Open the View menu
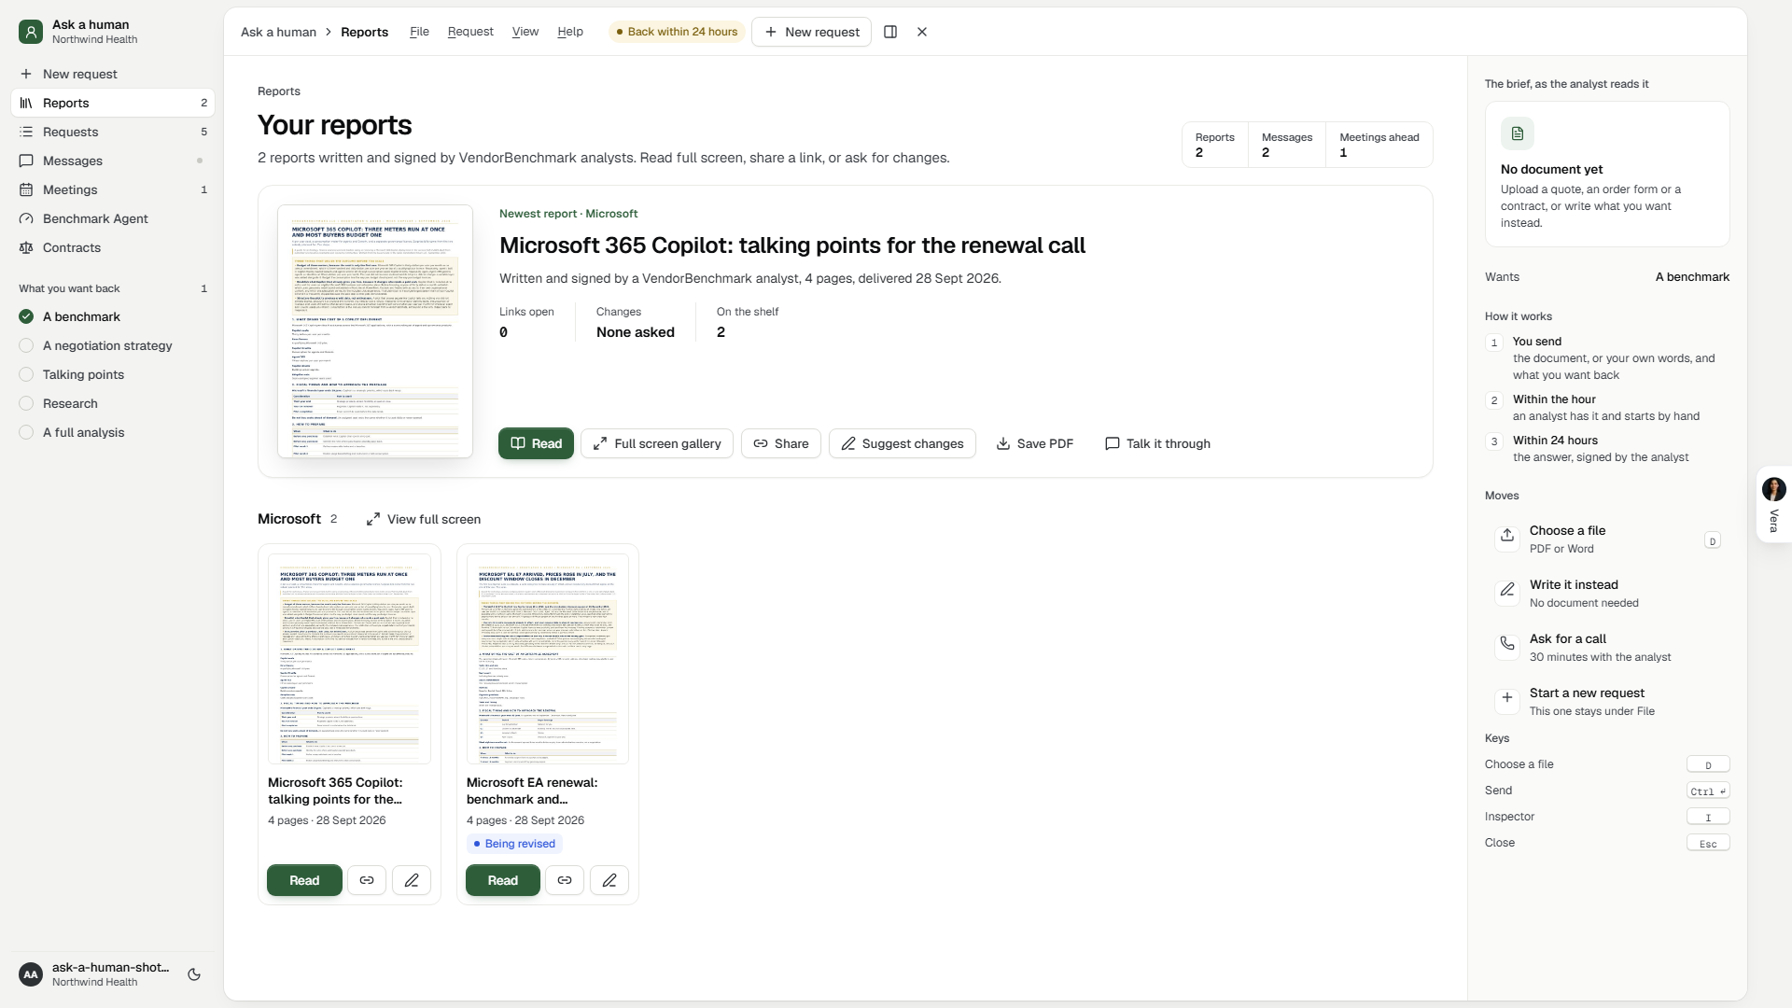The image size is (1792, 1008). tap(525, 32)
